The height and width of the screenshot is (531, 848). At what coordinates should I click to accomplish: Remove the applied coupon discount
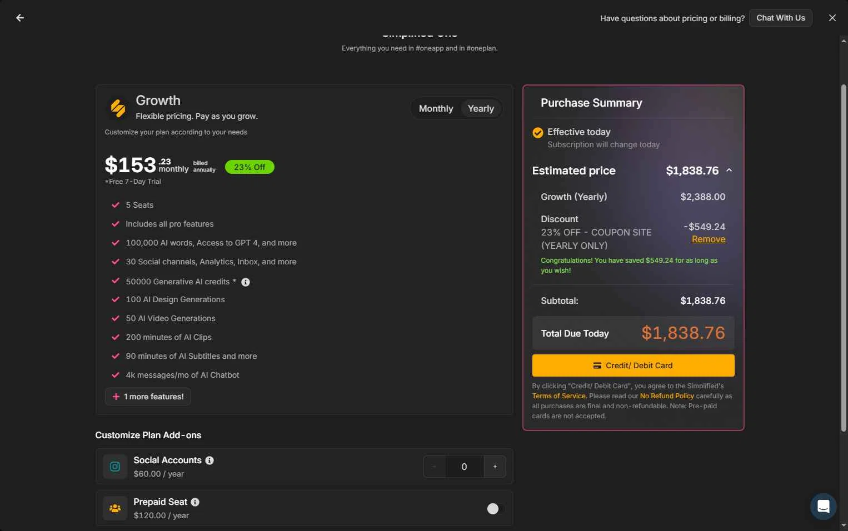pos(709,239)
